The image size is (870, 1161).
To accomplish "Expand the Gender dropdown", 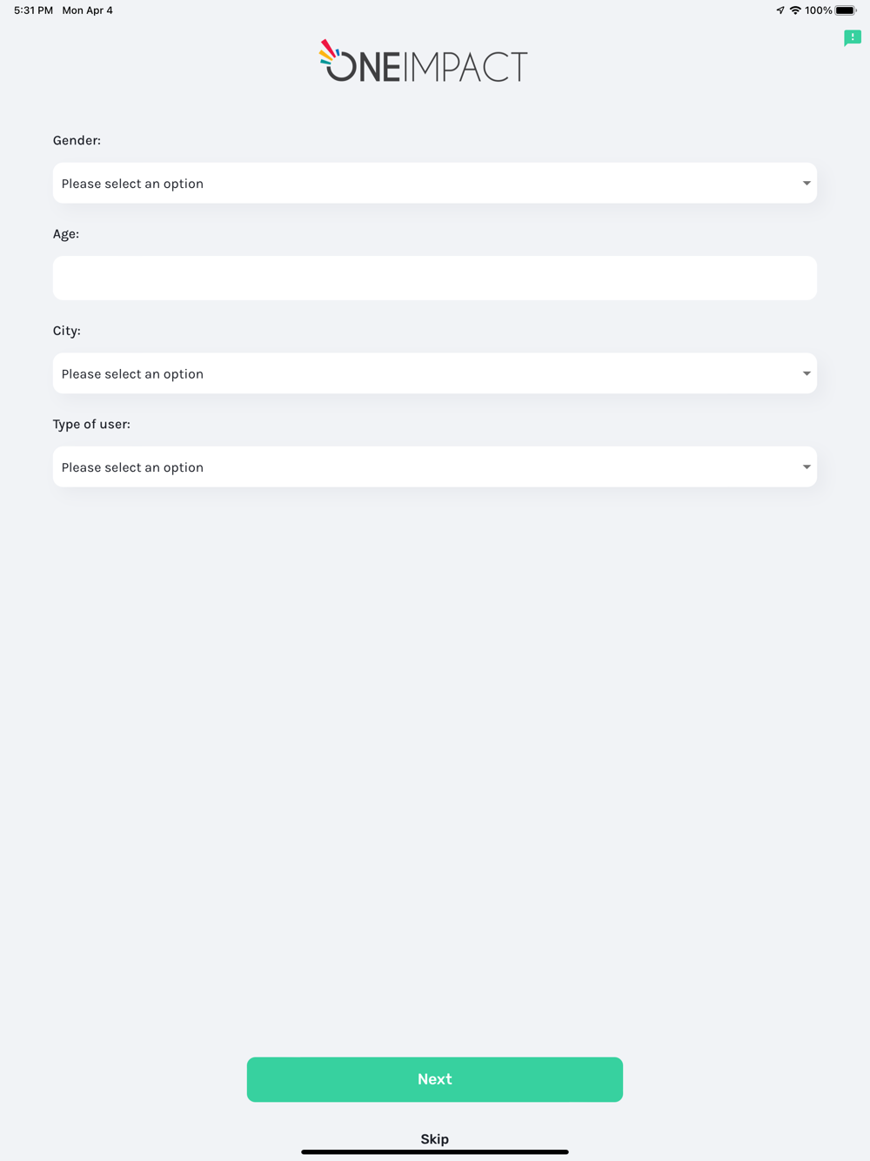I will click(x=434, y=184).
